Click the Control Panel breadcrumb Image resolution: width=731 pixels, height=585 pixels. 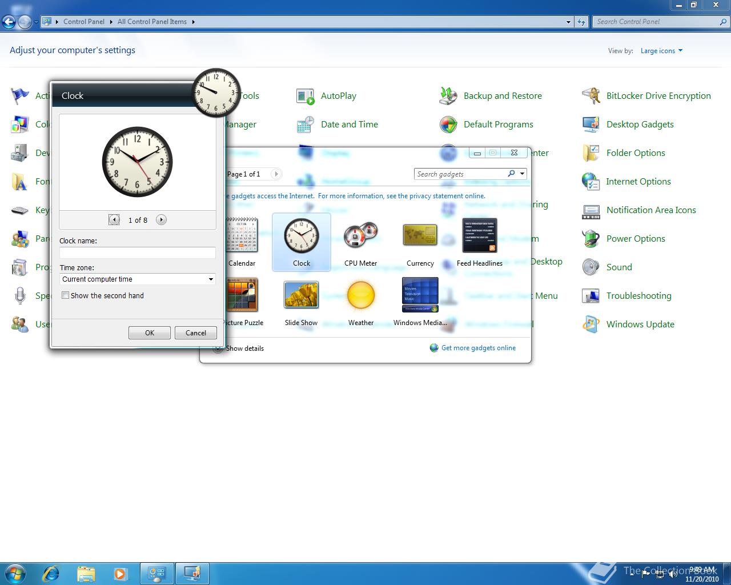[84, 22]
